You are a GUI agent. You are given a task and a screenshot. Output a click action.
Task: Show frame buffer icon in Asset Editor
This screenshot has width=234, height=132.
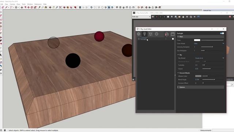tap(173, 34)
